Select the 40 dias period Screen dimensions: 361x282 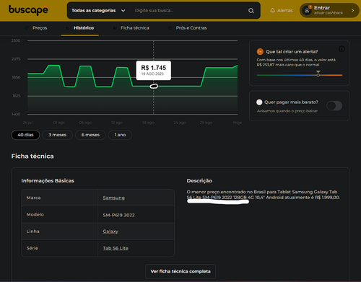[x=25, y=135]
